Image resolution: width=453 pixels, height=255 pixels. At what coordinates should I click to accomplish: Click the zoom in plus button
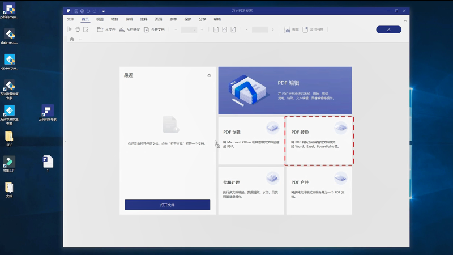202,29
